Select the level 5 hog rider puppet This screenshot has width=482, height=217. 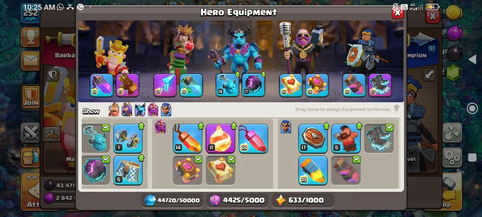click(x=346, y=138)
